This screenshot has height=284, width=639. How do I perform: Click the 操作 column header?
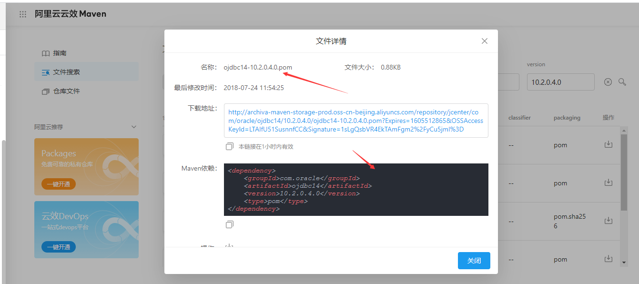[609, 118]
